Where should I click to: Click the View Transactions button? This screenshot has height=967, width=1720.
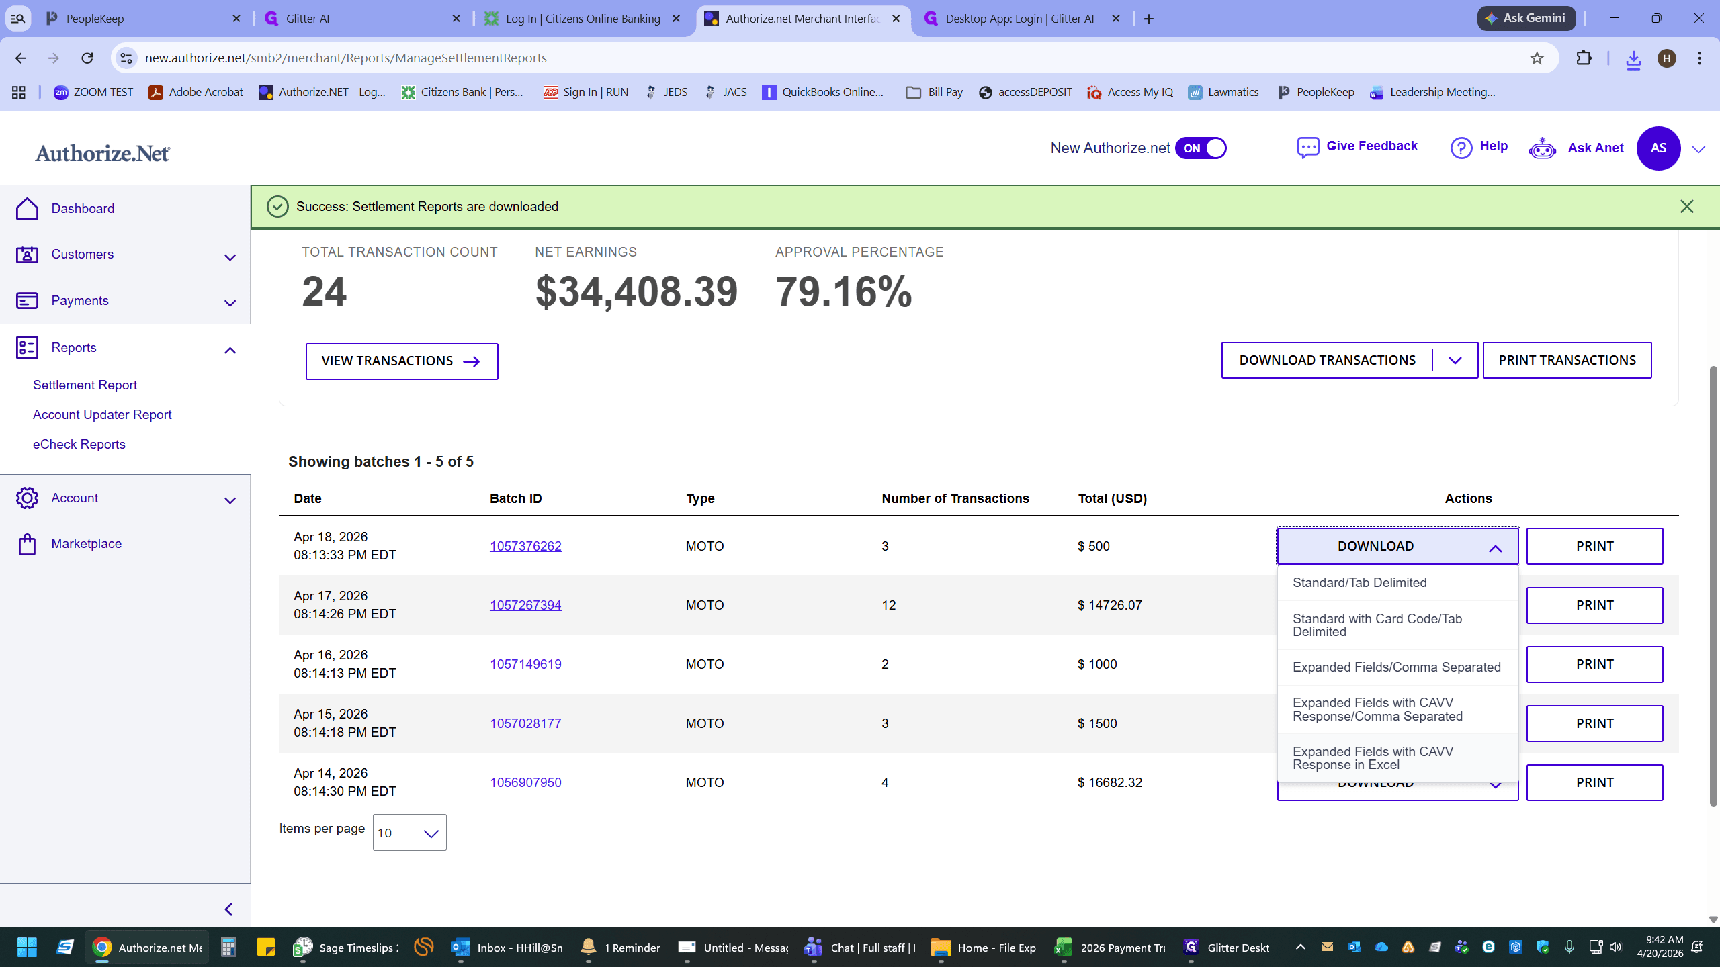click(402, 361)
